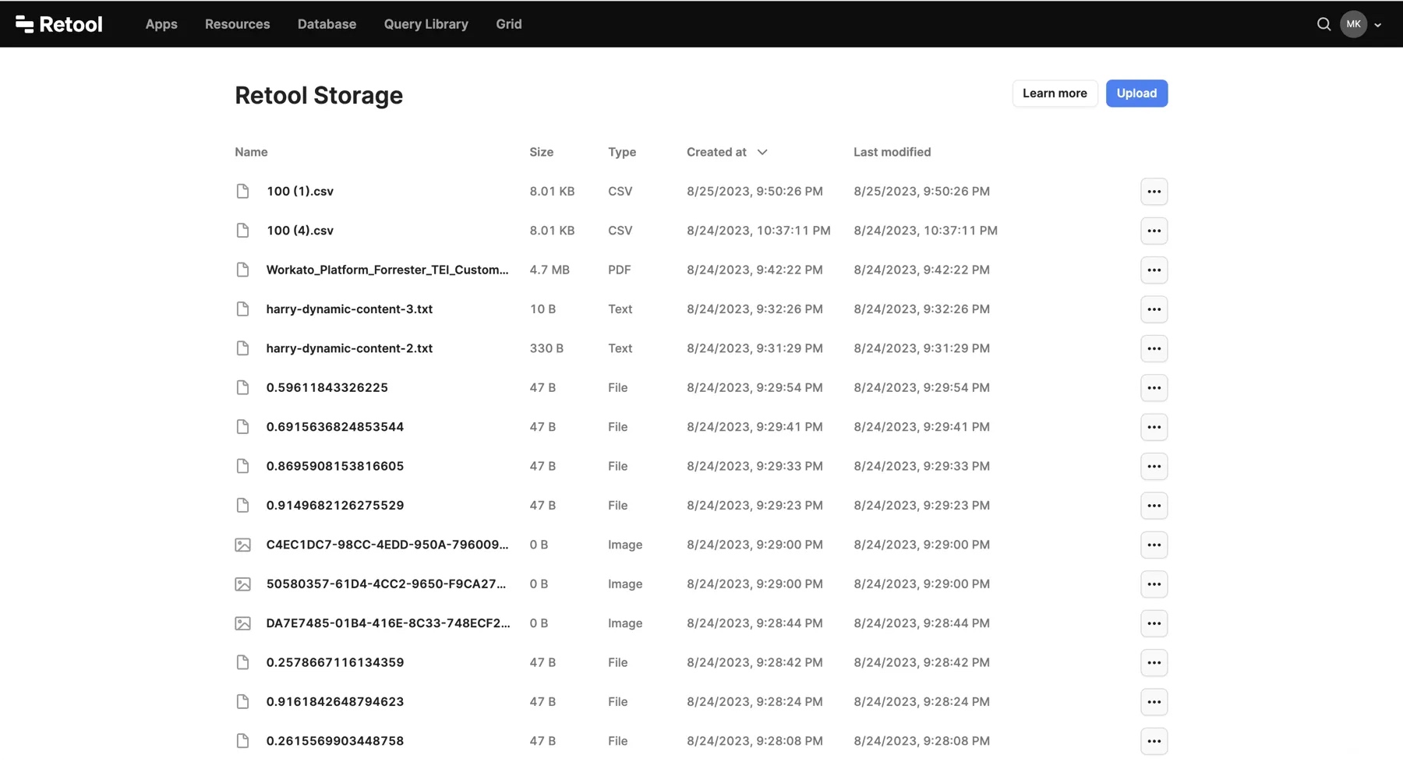This screenshot has height=762, width=1403.
Task: Switch to Query Library
Action: coord(426,24)
